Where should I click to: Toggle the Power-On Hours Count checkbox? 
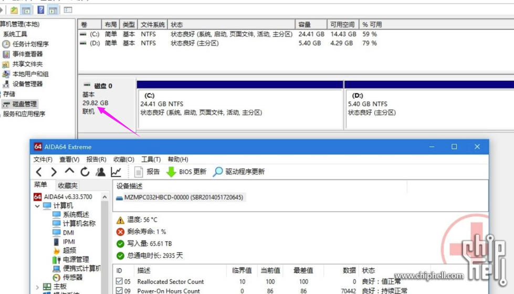(119, 291)
